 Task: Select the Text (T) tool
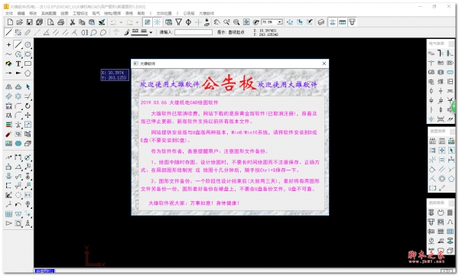[18, 63]
